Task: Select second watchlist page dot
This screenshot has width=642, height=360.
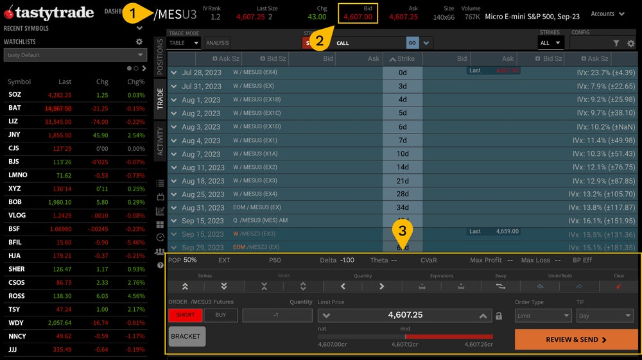Action: point(136,68)
